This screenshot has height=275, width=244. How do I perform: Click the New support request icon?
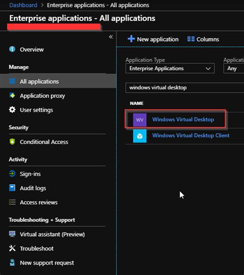[x=12, y=263]
